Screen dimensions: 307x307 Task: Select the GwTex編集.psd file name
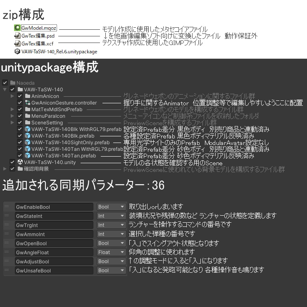[38, 36]
